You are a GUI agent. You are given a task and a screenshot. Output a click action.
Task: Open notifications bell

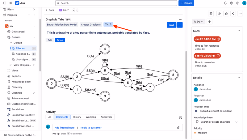(225, 3)
